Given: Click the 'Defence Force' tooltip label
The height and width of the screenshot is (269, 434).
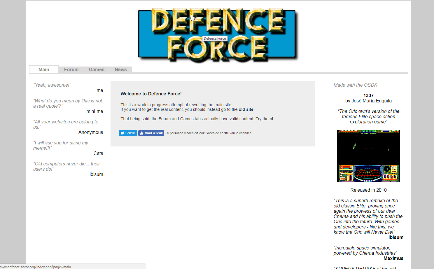Looking at the screenshot, I should coord(215,39).
